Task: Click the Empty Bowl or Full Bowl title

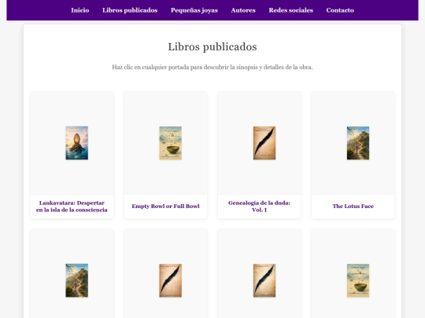Action: (165, 206)
